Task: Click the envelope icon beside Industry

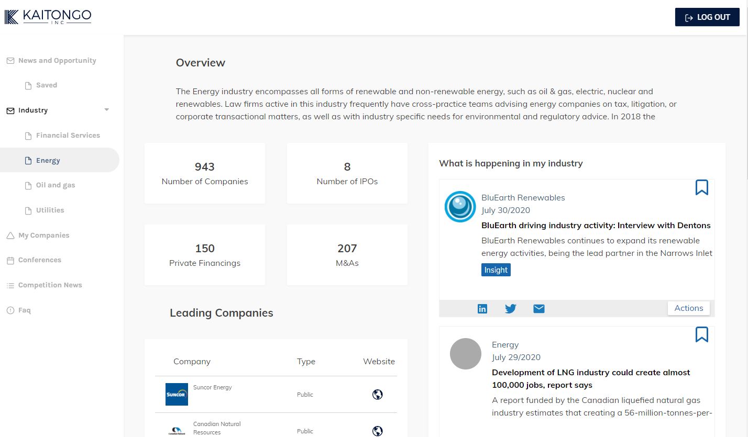Action: pos(10,110)
